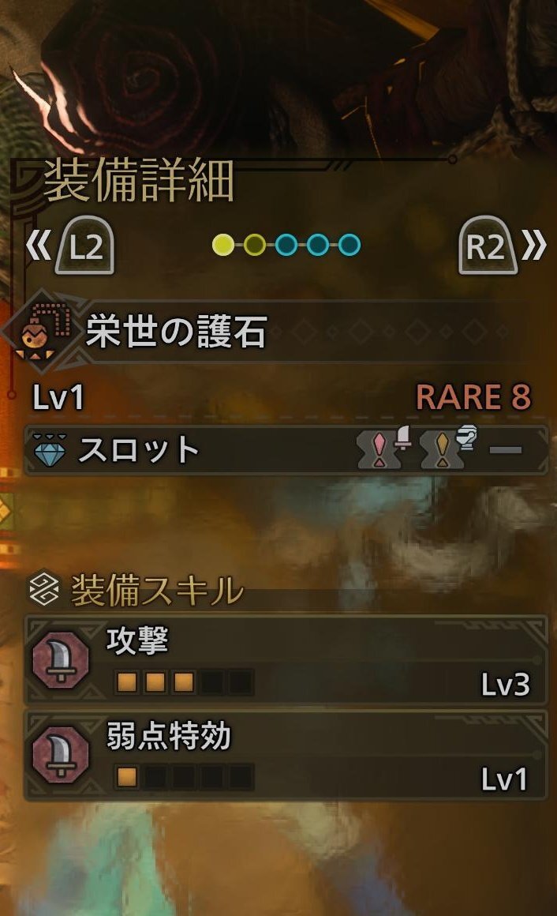Click the 攻撃 skill sword icon

(60, 660)
